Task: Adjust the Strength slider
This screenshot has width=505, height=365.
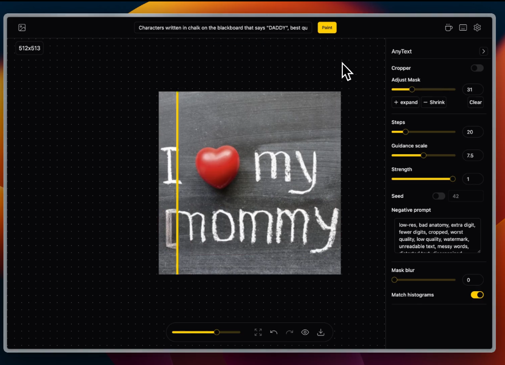Action: point(423,179)
